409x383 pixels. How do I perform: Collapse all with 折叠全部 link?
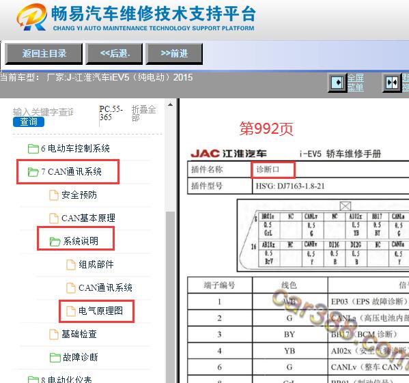143,114
